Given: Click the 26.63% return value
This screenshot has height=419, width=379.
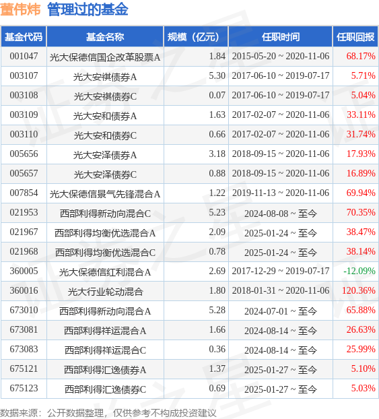Looking at the screenshot, I should 361,329.
